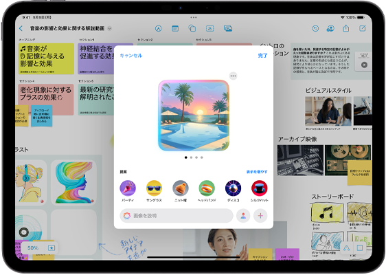This screenshot has width=386, height=275.
Task: Click 完了 to finish image creation
Action: [262, 56]
